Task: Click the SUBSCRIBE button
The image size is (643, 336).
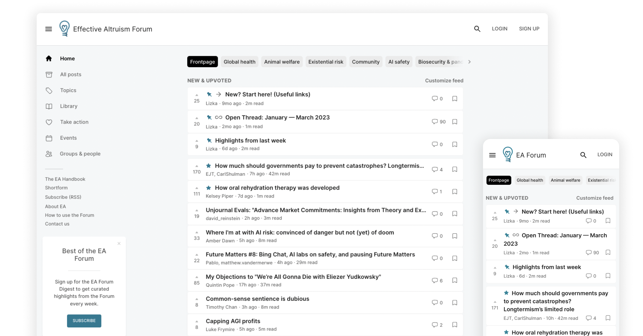Action: tap(84, 321)
